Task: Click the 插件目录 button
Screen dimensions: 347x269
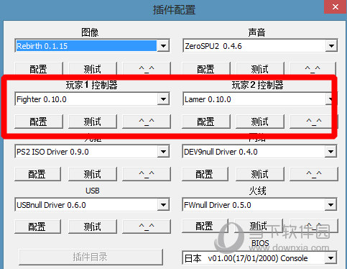Action: (91, 257)
